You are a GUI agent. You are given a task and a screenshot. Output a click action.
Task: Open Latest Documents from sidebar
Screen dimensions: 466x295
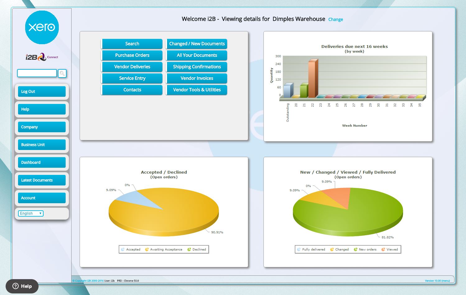[42, 180]
